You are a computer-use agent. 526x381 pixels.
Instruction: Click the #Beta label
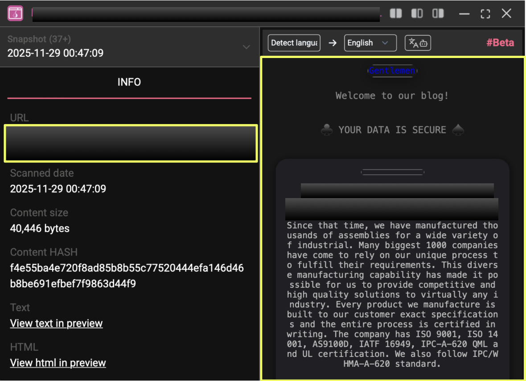click(x=500, y=43)
